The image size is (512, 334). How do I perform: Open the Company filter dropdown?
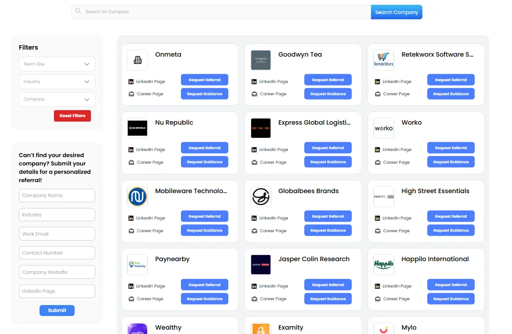click(x=57, y=99)
